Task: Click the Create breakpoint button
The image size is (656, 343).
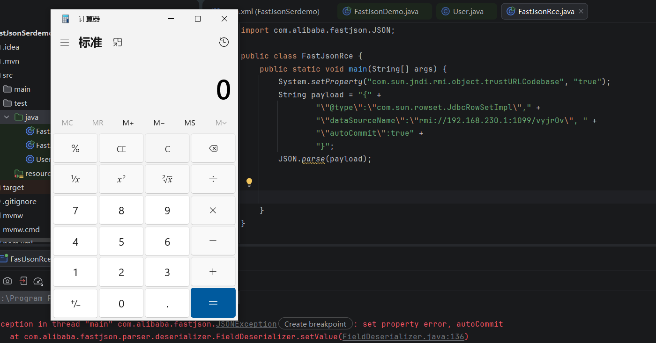Action: (x=315, y=324)
